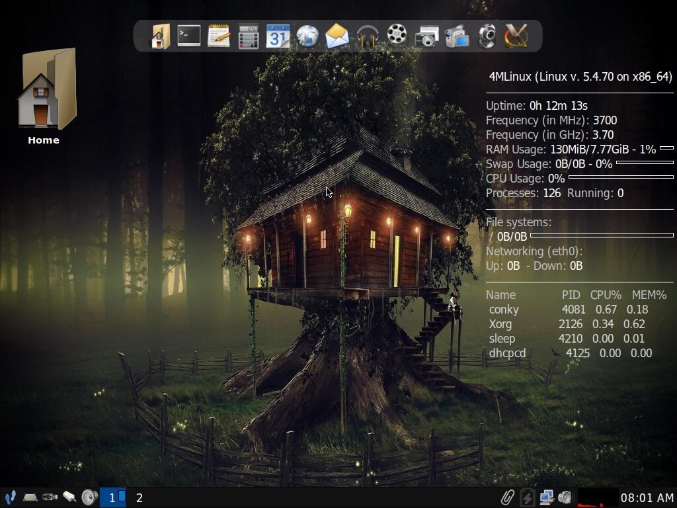Click the paperclip clipboard tray icon

click(x=508, y=497)
